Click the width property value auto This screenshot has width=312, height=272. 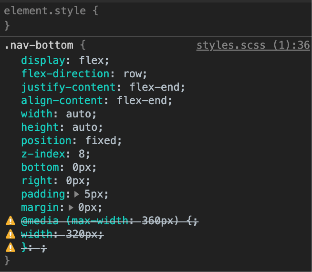point(80,114)
